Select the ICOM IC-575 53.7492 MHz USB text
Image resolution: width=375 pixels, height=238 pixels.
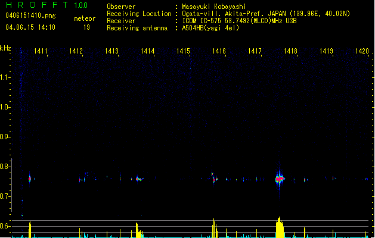[239, 21]
